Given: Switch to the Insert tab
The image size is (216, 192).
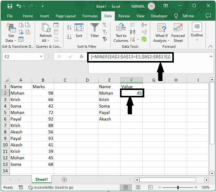Looking at the screenshot, I should pos(44,16).
